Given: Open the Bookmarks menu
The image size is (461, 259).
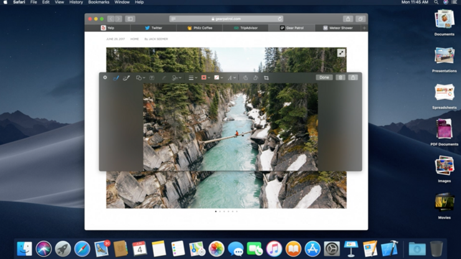Looking at the screenshot, I should 98,2.
